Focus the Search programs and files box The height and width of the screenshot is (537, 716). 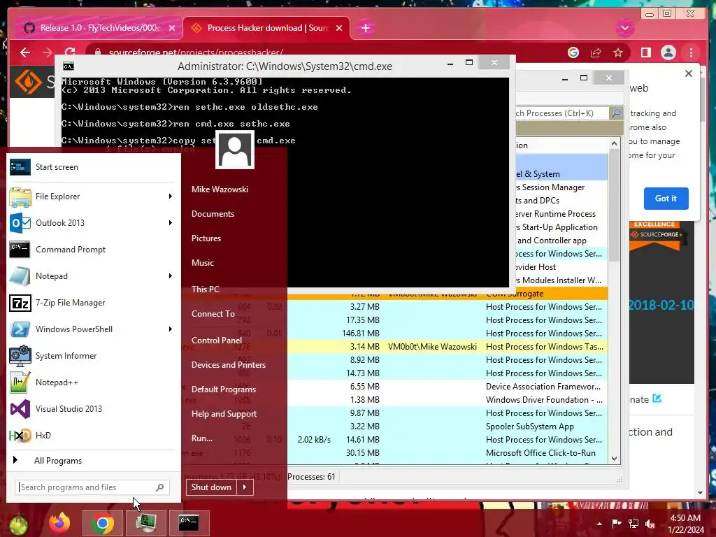coord(86,487)
